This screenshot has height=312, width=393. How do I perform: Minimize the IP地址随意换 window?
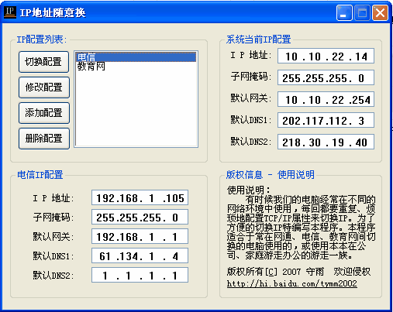click(x=344, y=12)
